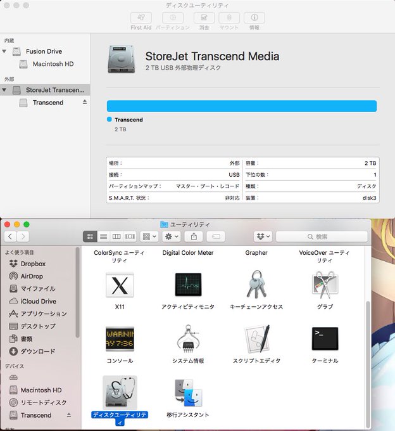Viewport: 395px width, 431px height.
Task: Click the 情報 (Info) toolbar icon
Action: 254,18
